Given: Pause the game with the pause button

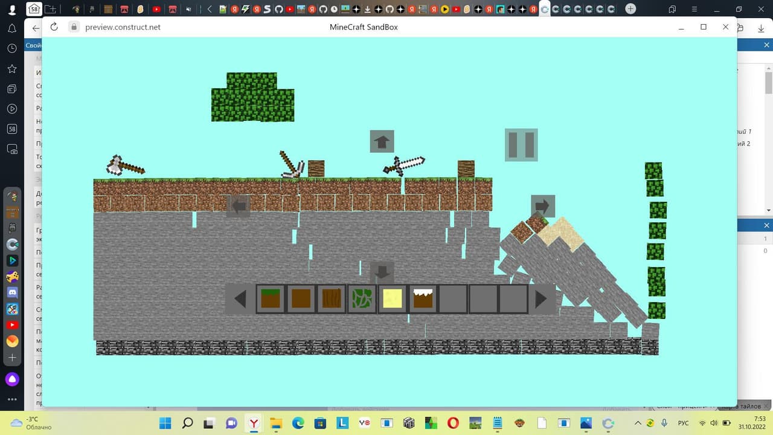Looking at the screenshot, I should point(521,145).
